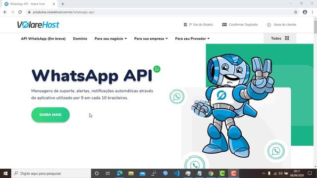Open the Confirmar Depósito link

coord(243,25)
